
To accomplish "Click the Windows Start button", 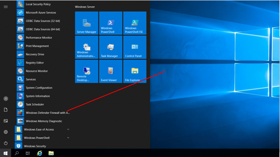I will (5, 153).
